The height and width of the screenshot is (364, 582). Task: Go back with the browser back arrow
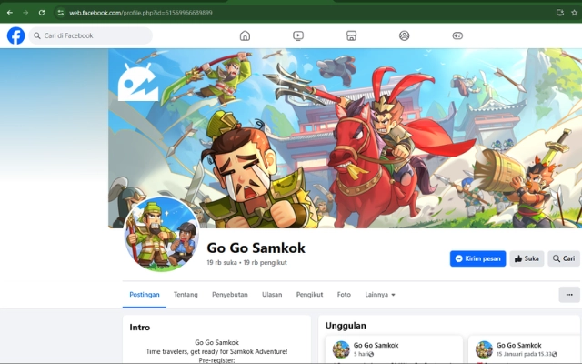click(10, 13)
